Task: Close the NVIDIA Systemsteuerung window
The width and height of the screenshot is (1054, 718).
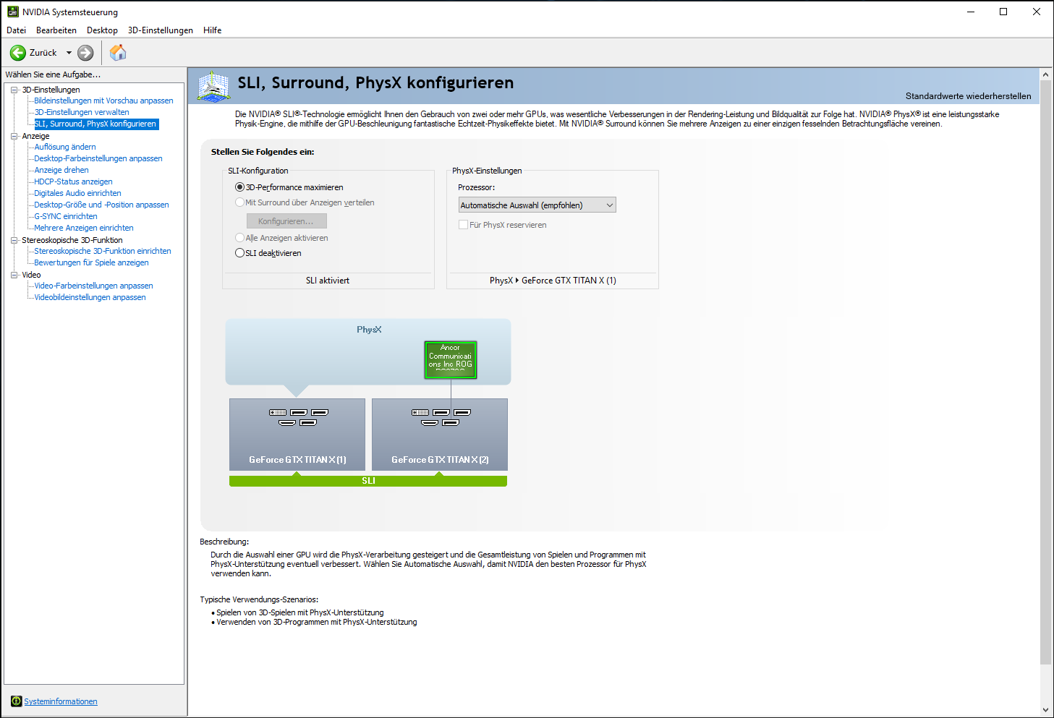Action: tap(1037, 12)
